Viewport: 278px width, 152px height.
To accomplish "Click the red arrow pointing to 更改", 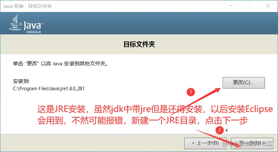I will [x=195, y=102].
